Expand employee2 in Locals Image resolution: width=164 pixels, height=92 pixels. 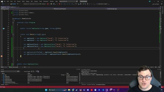2,78
